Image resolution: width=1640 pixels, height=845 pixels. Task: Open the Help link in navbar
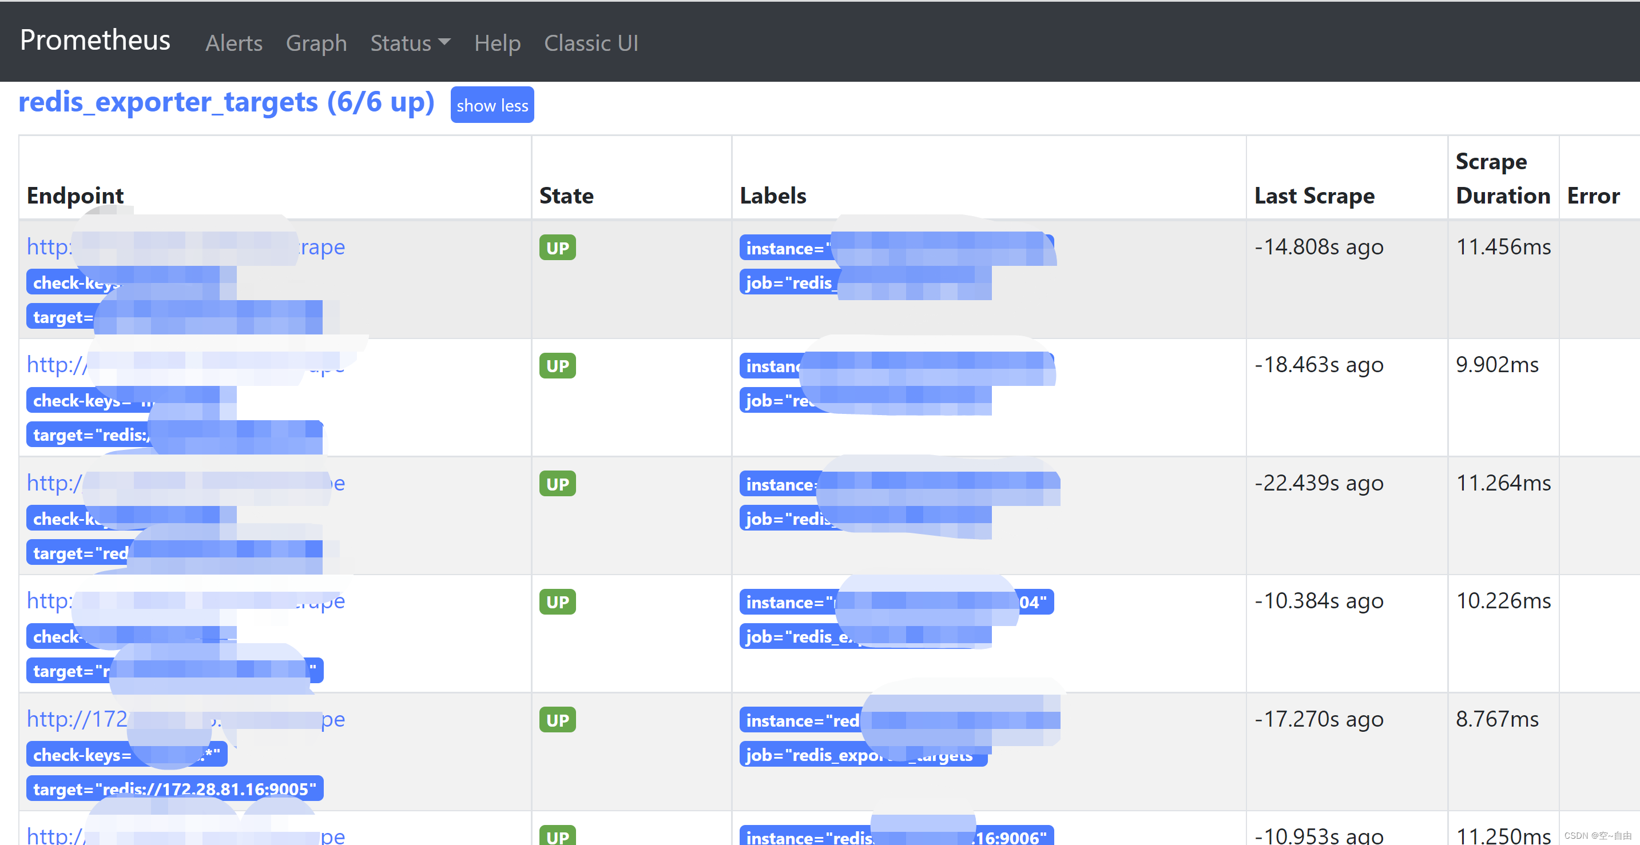(497, 43)
